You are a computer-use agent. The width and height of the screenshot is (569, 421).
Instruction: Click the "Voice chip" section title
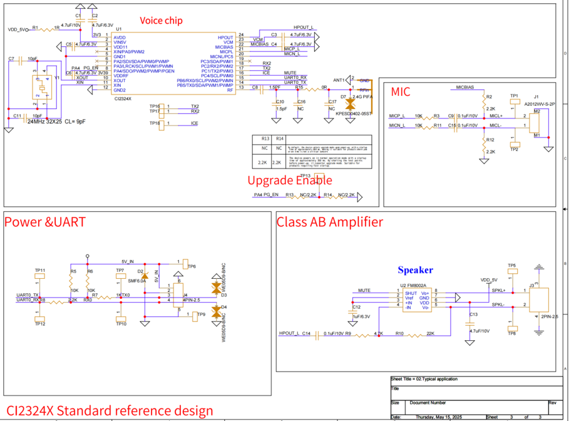161,21
